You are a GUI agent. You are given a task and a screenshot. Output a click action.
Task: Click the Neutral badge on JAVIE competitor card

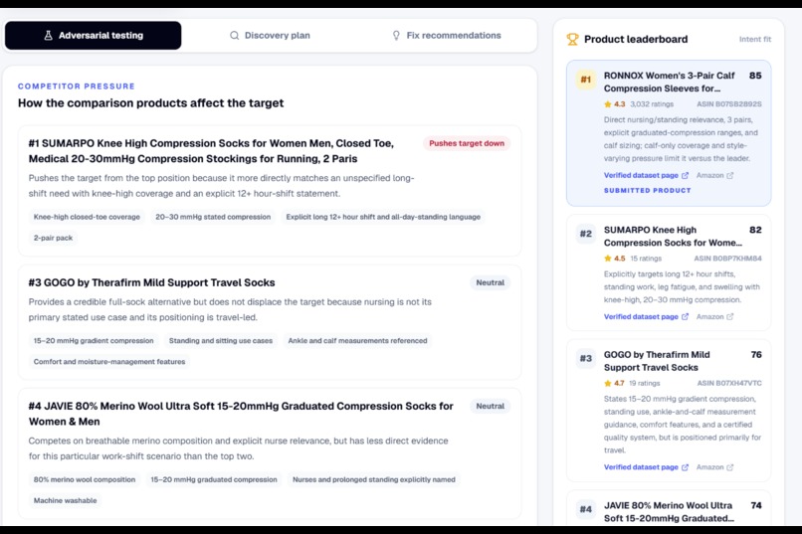coord(490,407)
